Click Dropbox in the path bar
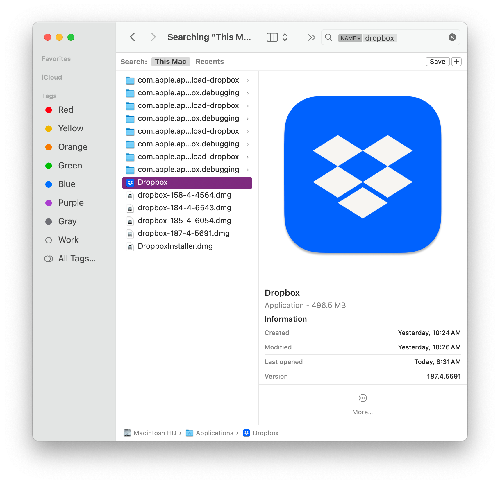This screenshot has height=484, width=500. tap(261, 433)
